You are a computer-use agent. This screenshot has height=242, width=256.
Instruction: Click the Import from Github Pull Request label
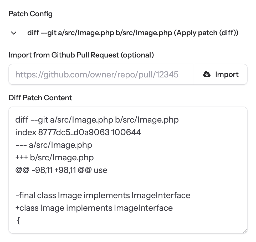click(x=81, y=55)
